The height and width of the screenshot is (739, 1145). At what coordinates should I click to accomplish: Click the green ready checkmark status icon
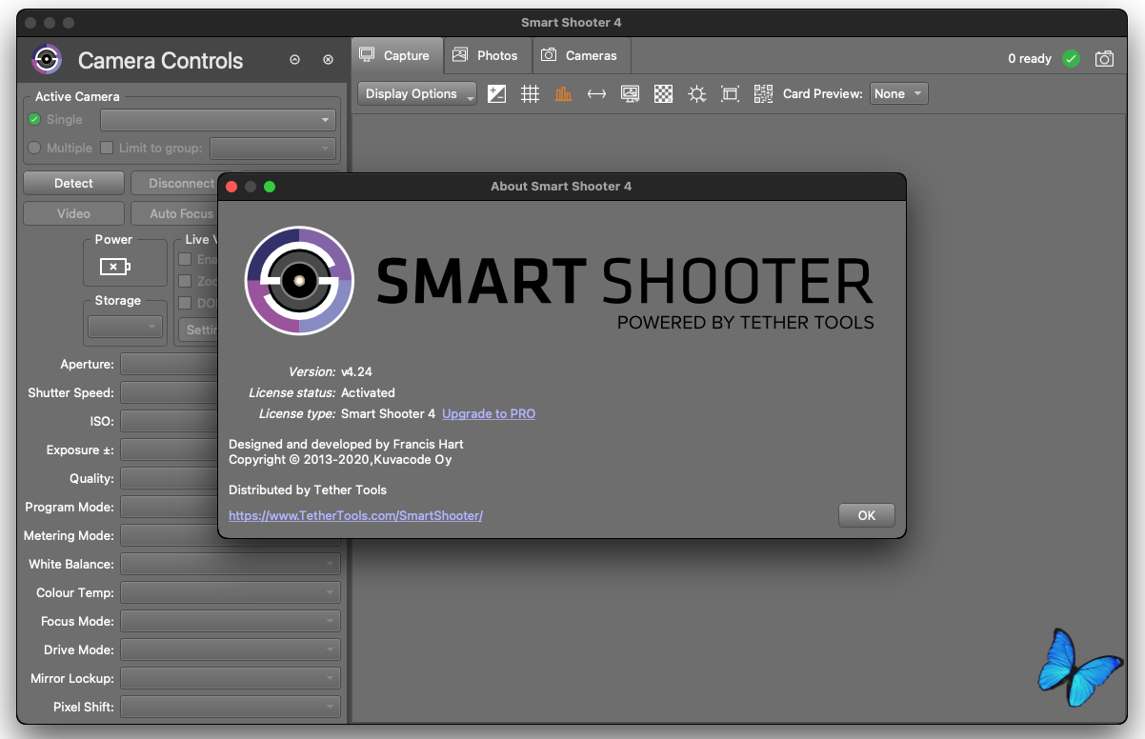(1072, 59)
